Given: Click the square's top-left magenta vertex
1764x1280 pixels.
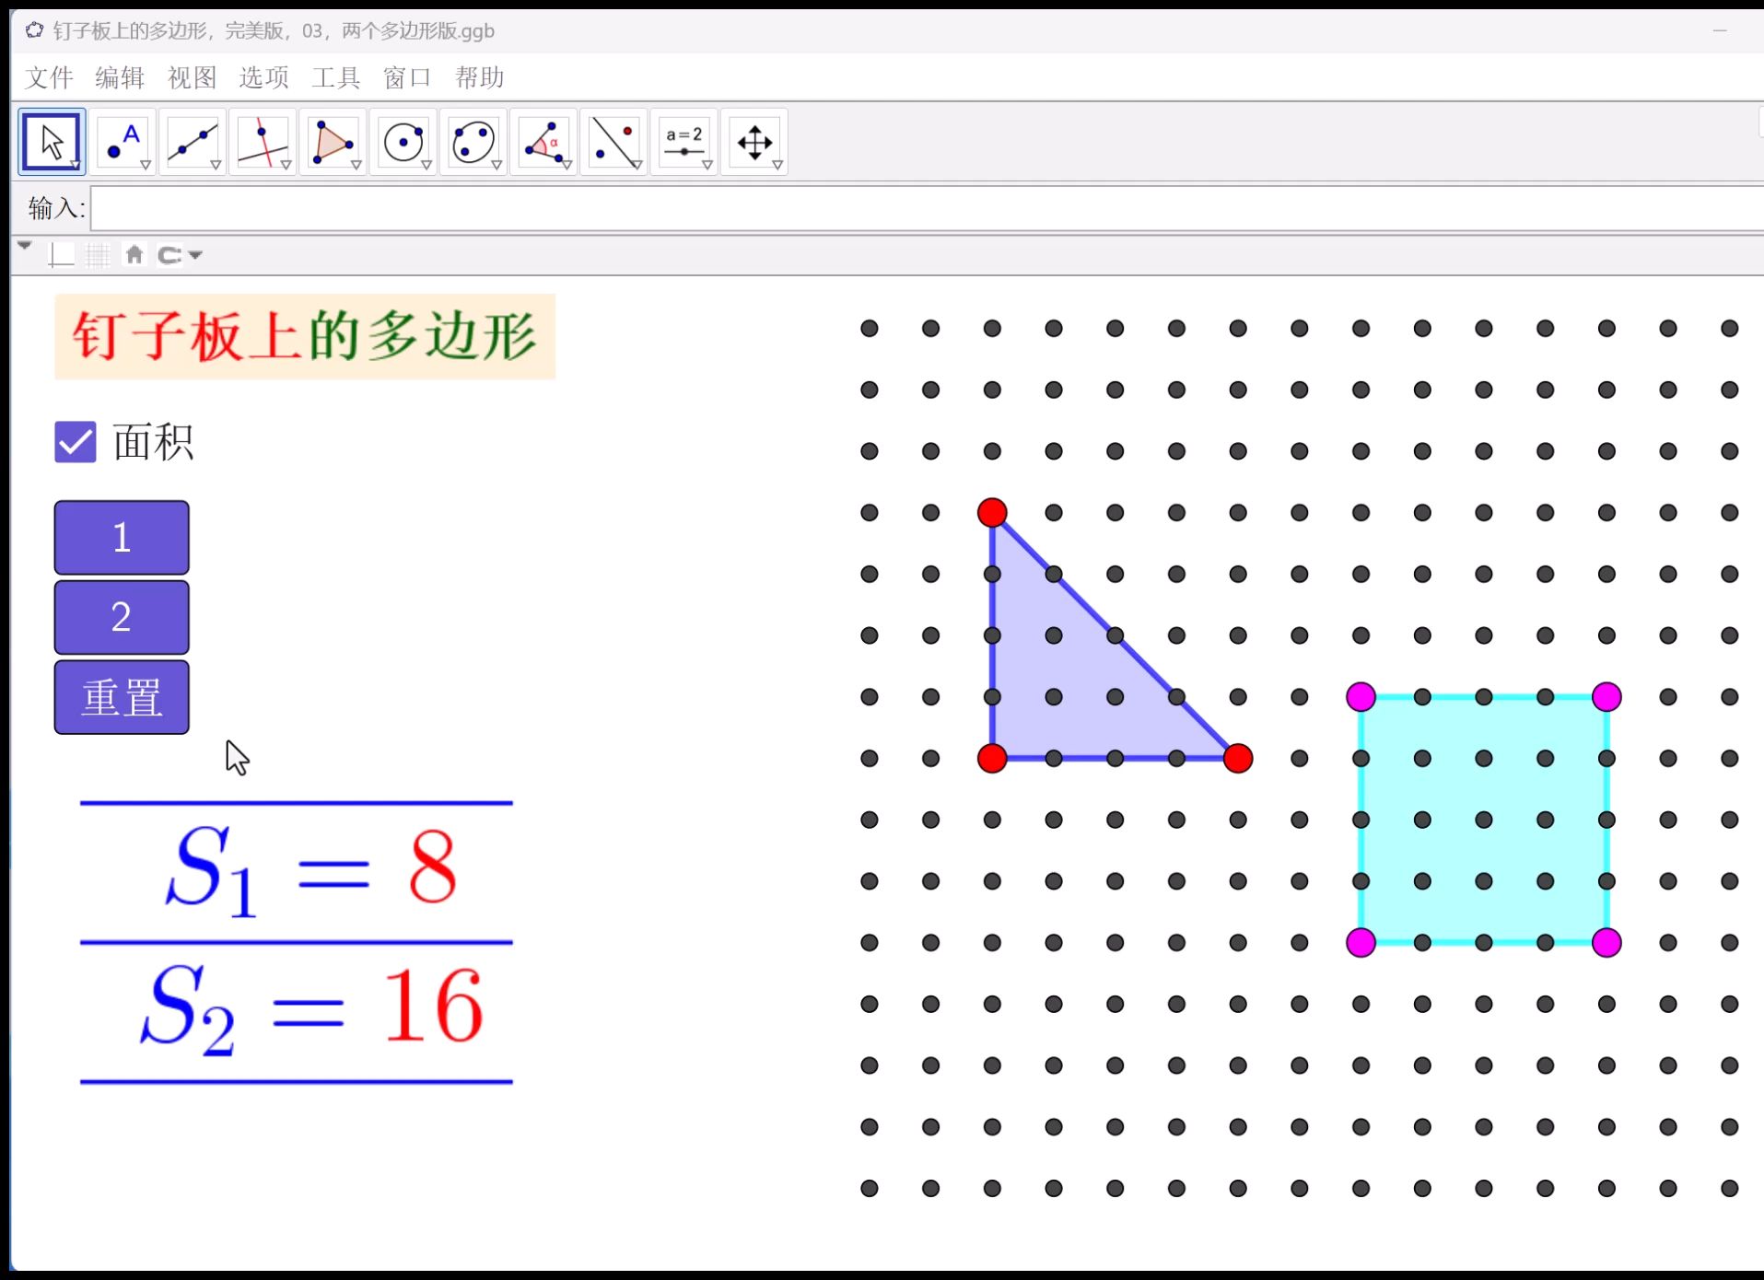Looking at the screenshot, I should pyautogui.click(x=1361, y=697).
